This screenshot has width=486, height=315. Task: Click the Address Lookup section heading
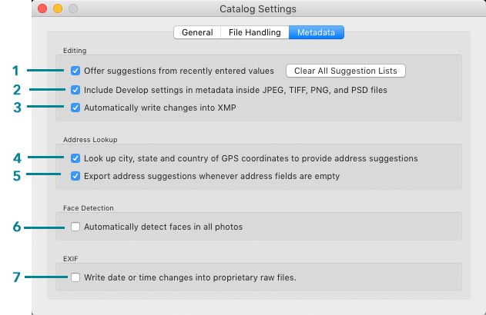90,140
